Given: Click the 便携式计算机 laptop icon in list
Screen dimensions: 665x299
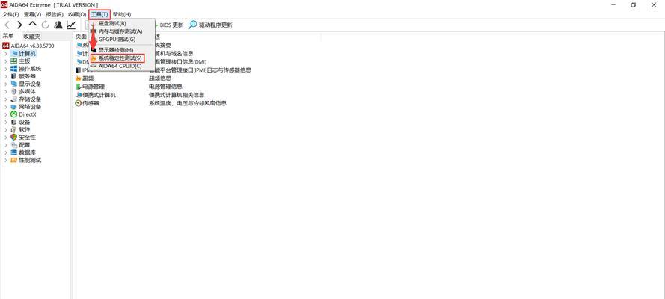Looking at the screenshot, I should 78,95.
